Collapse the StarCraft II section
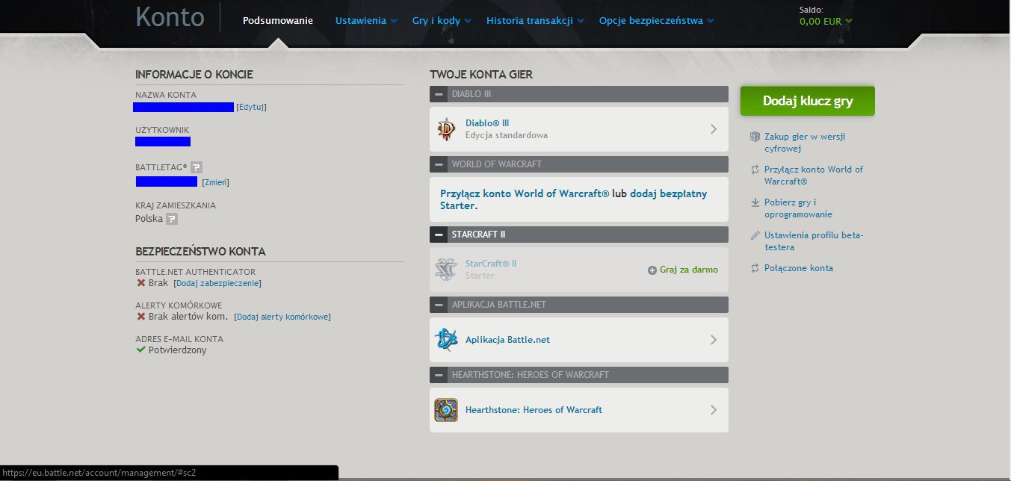Image resolution: width=1011 pixels, height=481 pixels. pos(439,235)
